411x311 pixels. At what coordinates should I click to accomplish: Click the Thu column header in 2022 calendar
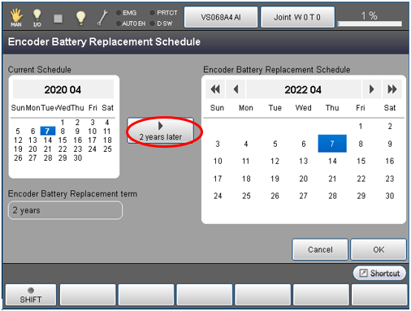pyautogui.click(x=332, y=108)
